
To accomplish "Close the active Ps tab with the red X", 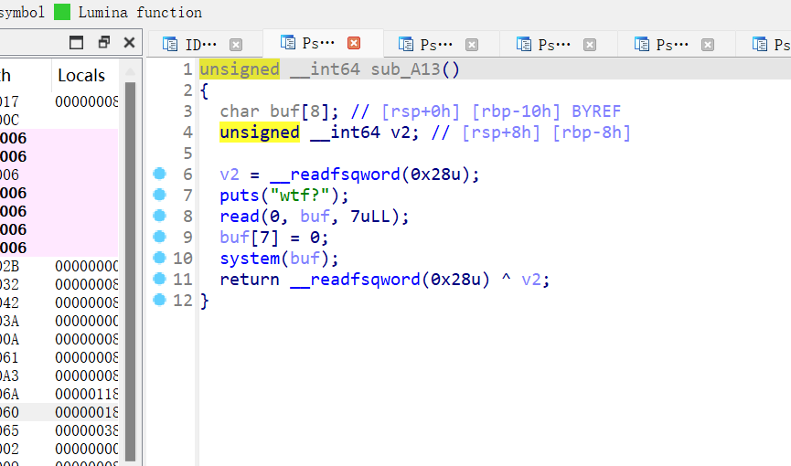I will pos(354,43).
